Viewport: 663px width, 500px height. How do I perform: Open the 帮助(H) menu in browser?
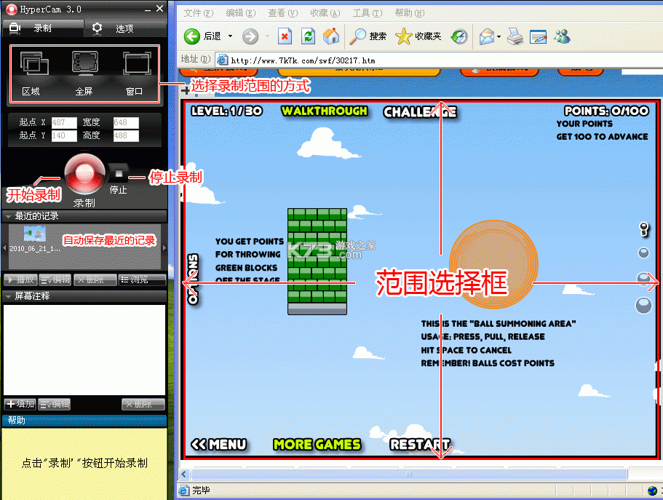click(x=410, y=13)
